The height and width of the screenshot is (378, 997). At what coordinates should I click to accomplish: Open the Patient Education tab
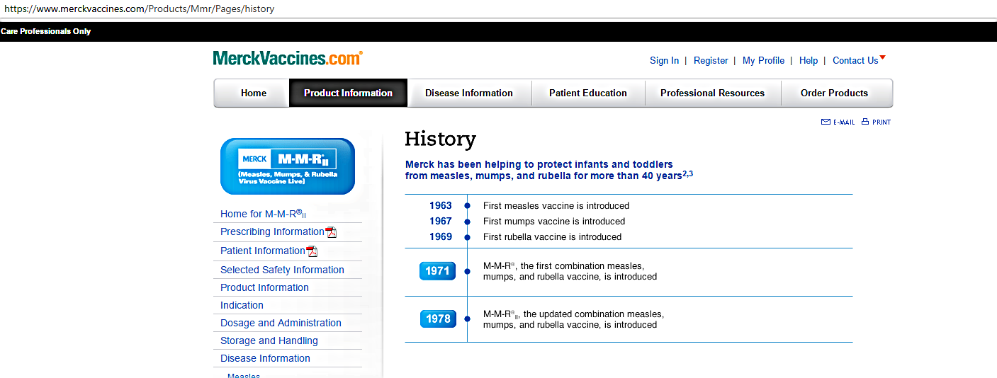tap(588, 93)
